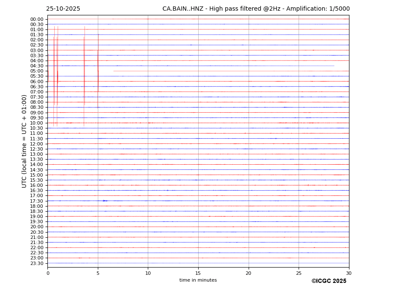Click the 12:00 hour label on y-axis
Image resolution: width=396 pixels, height=297 pixels.
click(x=36, y=144)
